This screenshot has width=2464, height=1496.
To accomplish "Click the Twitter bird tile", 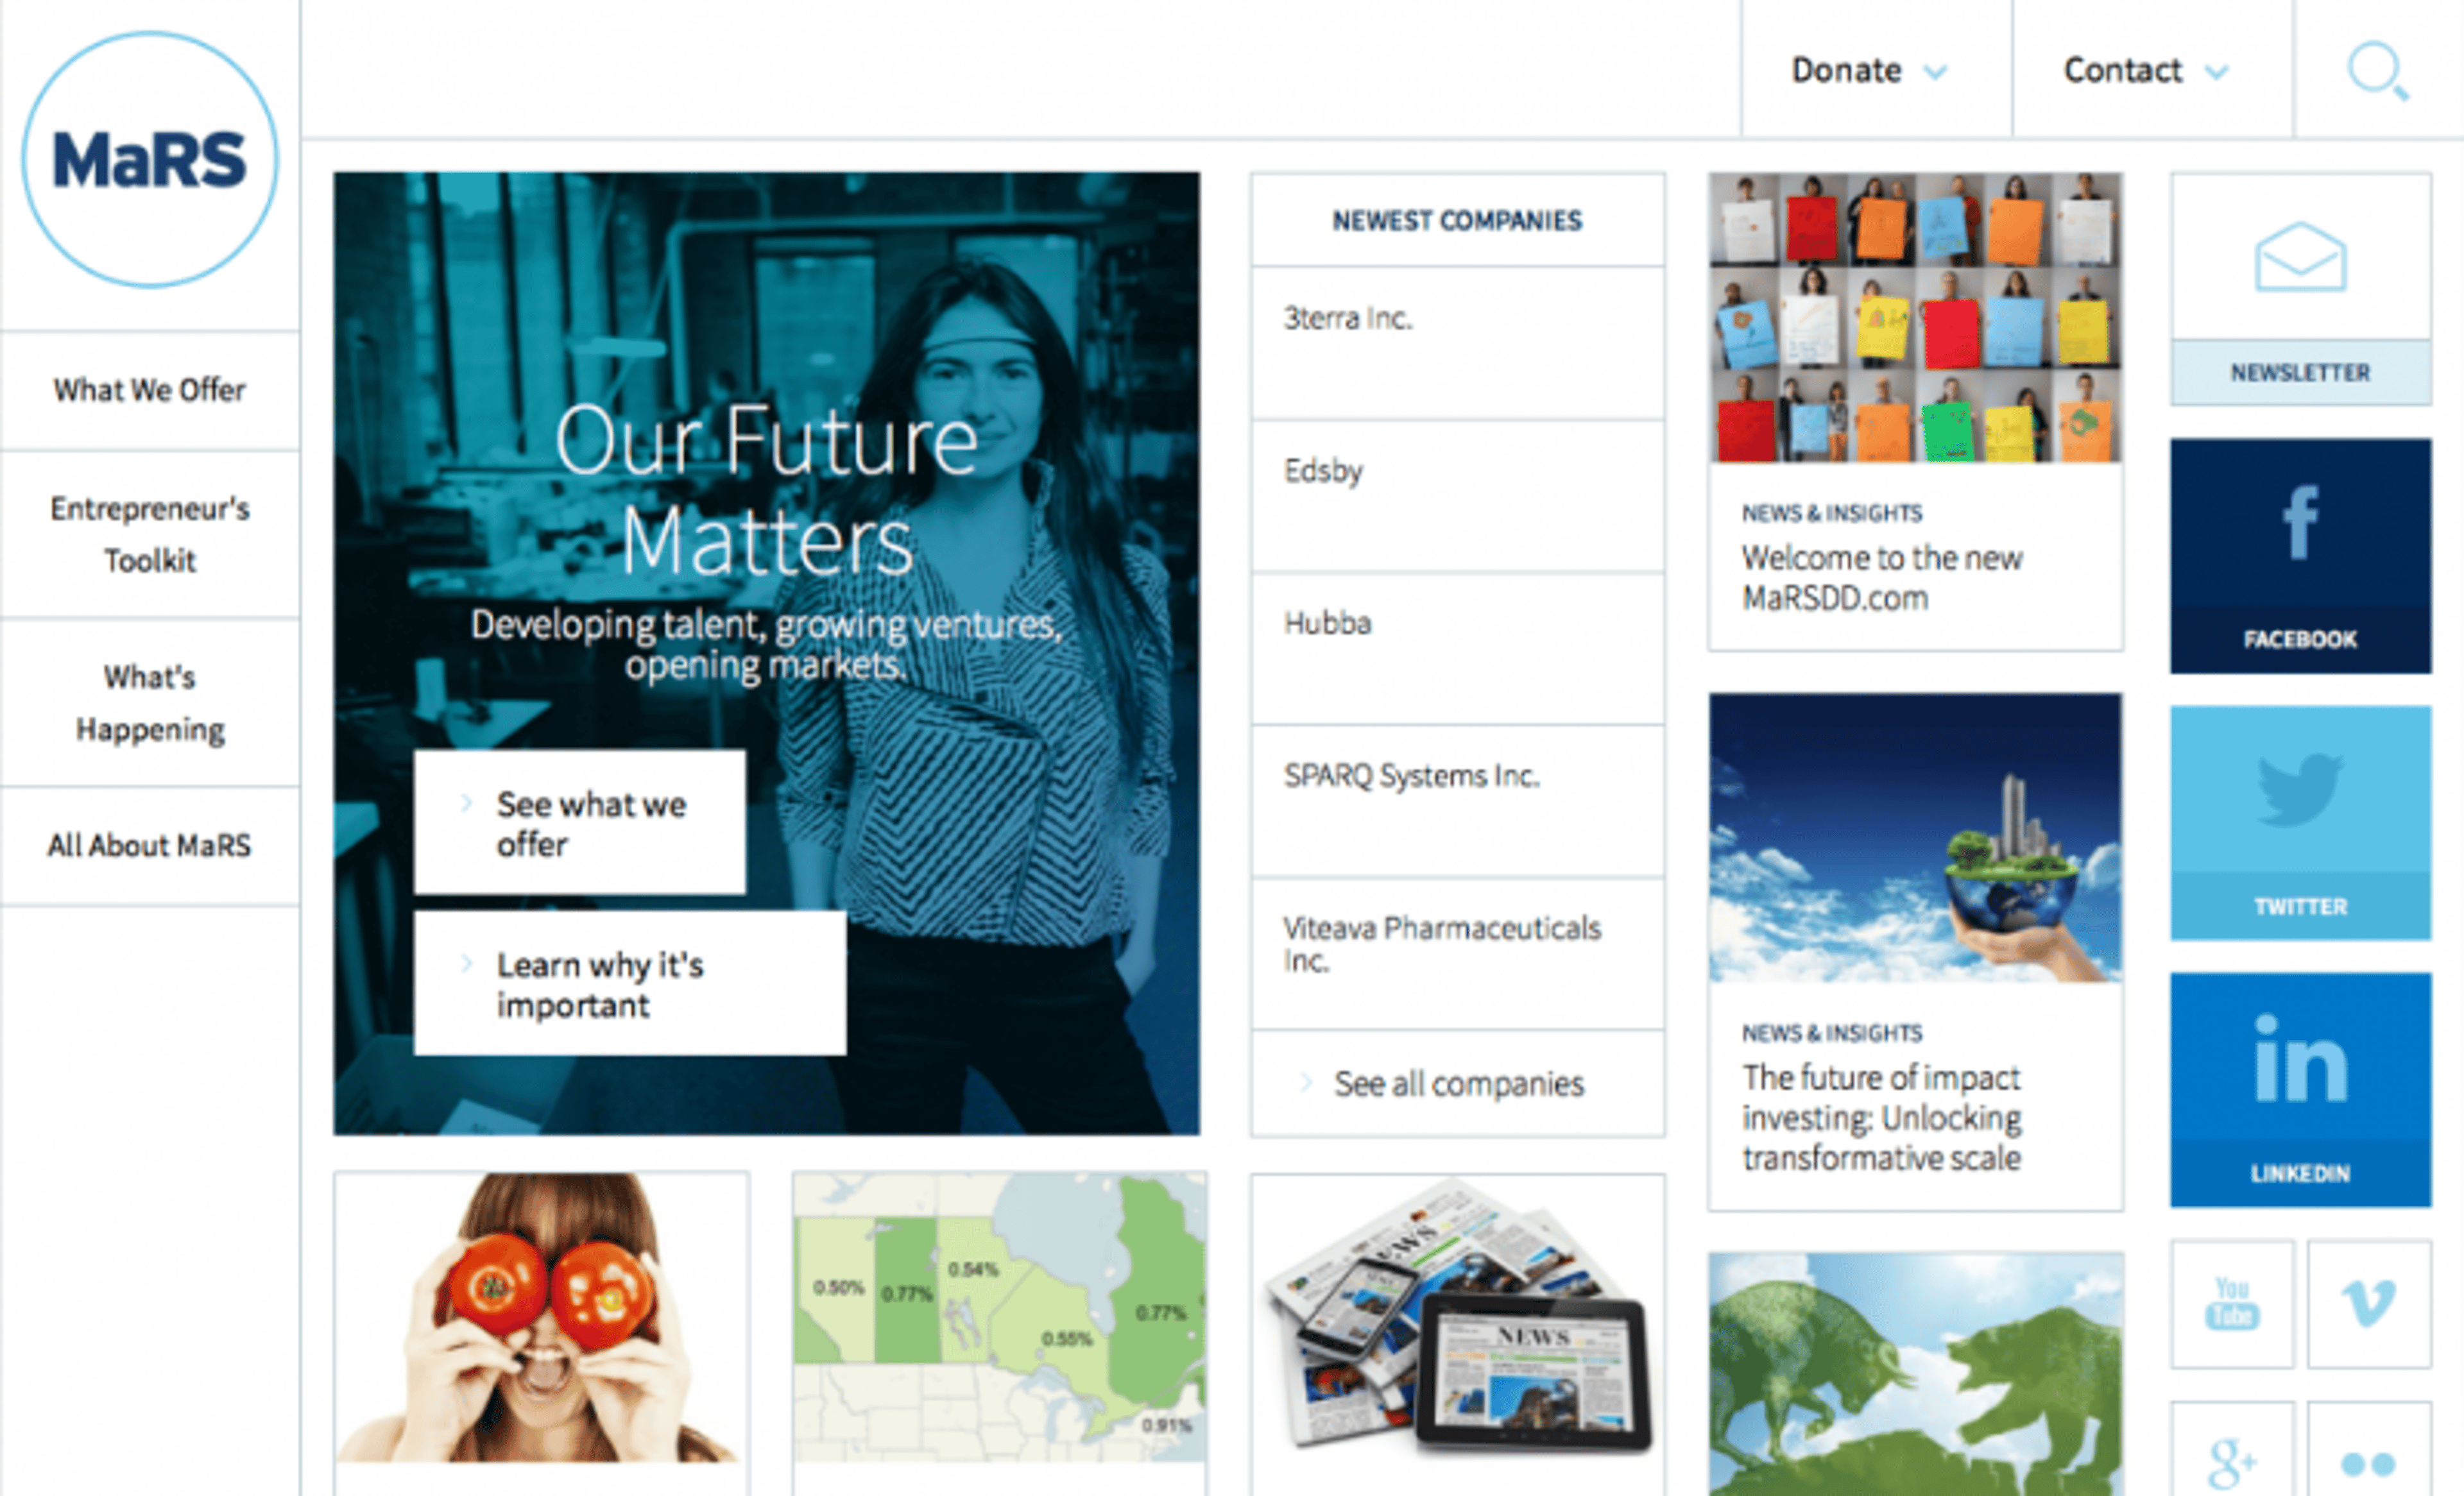I will tap(2300, 822).
